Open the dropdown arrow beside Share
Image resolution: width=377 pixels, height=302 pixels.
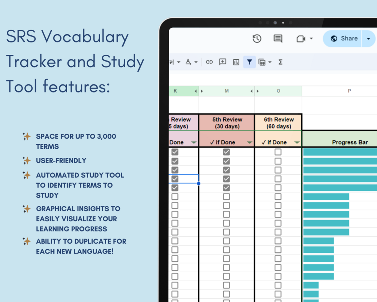(368, 39)
